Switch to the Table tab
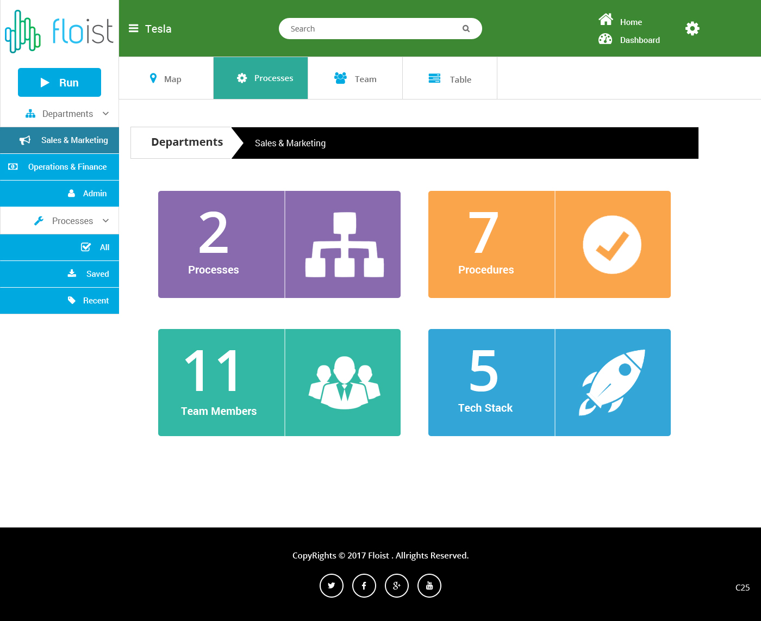The image size is (761, 621). [x=450, y=78]
